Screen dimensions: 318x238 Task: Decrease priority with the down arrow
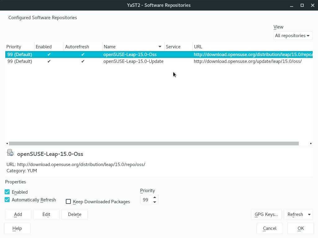155,202
